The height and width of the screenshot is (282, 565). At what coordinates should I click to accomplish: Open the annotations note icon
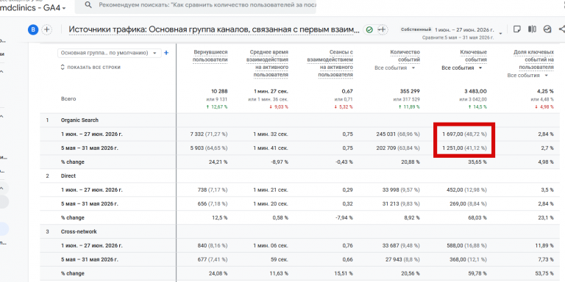(516, 29)
